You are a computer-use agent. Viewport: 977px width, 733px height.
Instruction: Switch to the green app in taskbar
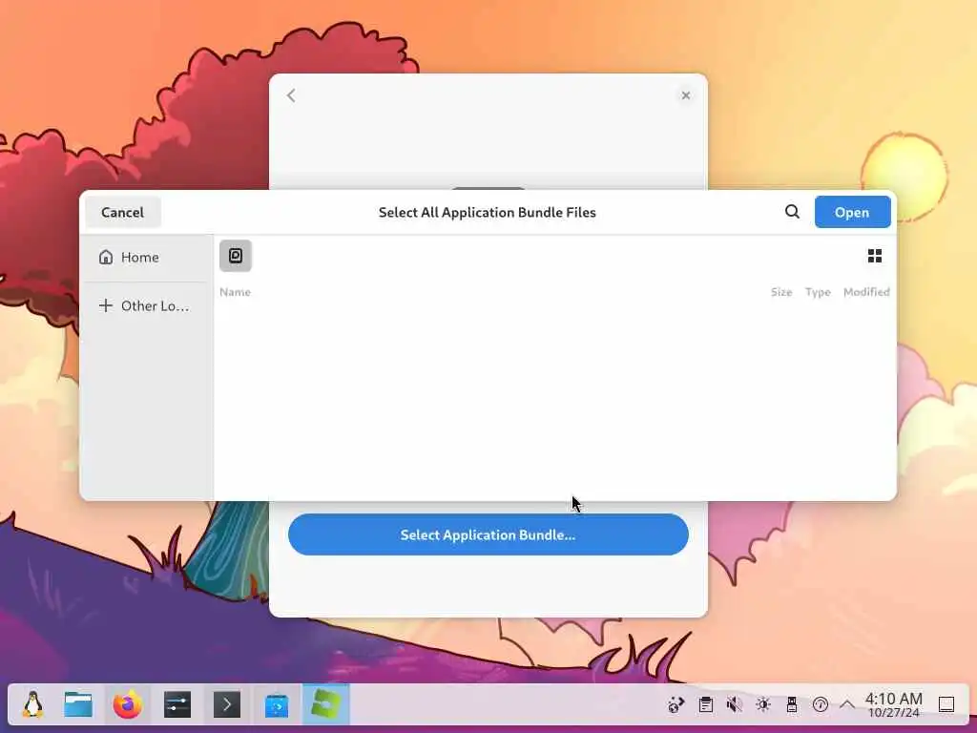(x=326, y=705)
